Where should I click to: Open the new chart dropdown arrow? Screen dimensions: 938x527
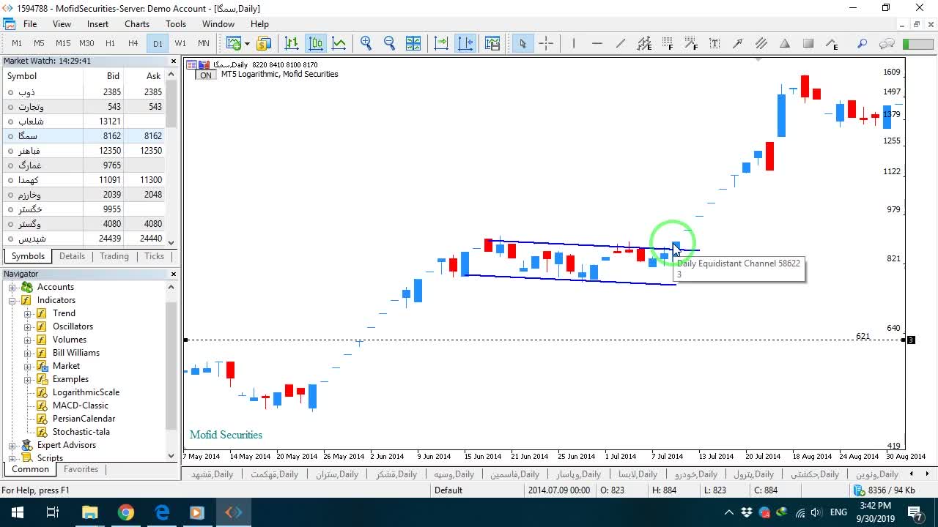coord(247,43)
